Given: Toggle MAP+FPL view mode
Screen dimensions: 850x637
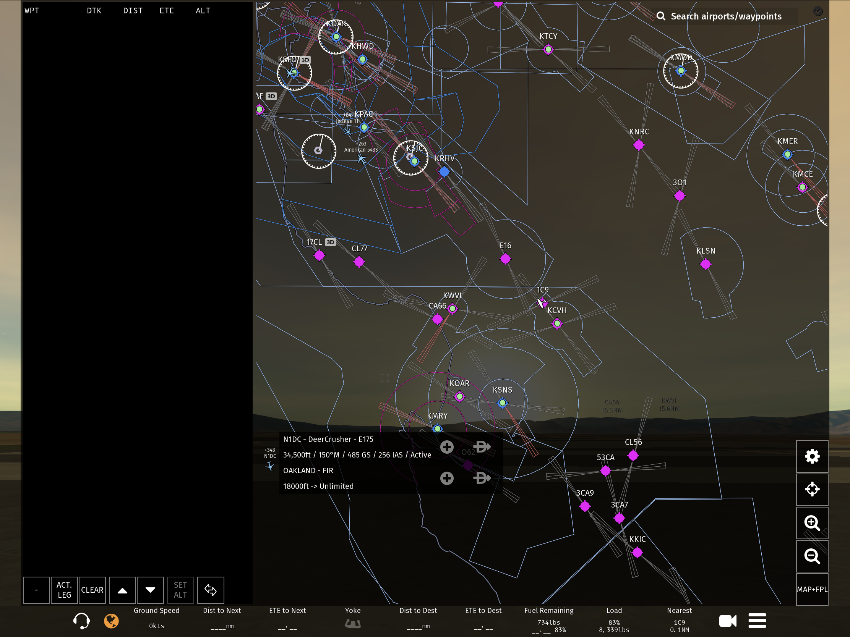Looking at the screenshot, I should point(811,589).
